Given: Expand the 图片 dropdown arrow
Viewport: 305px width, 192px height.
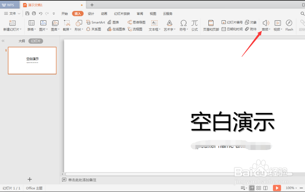Looking at the screenshot, I should 47,29.
